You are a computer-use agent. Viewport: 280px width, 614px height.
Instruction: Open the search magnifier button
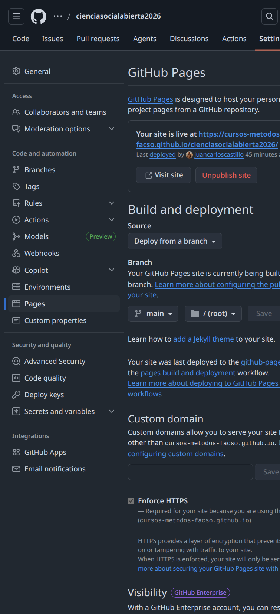[270, 16]
